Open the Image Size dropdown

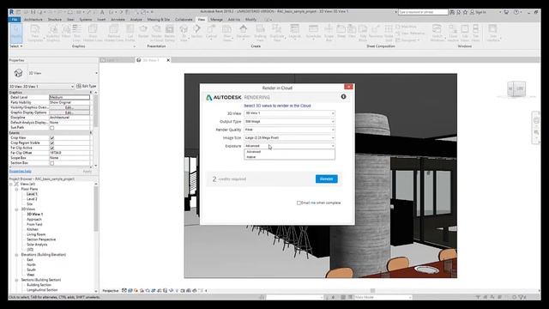point(289,138)
